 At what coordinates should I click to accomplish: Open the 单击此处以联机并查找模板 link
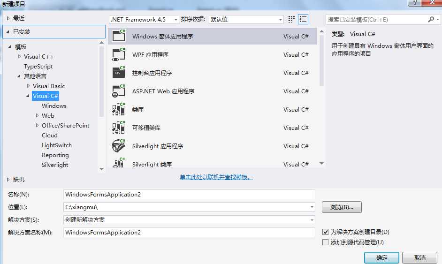216,177
